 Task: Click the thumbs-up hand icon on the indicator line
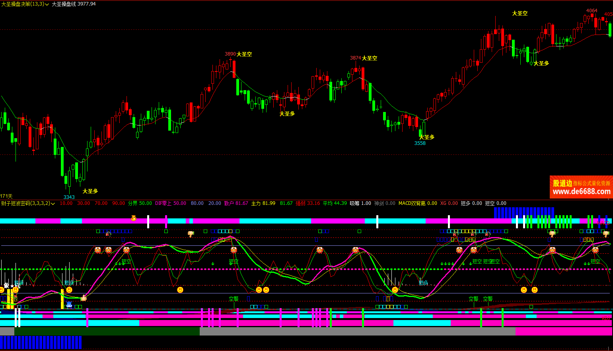click(84, 298)
